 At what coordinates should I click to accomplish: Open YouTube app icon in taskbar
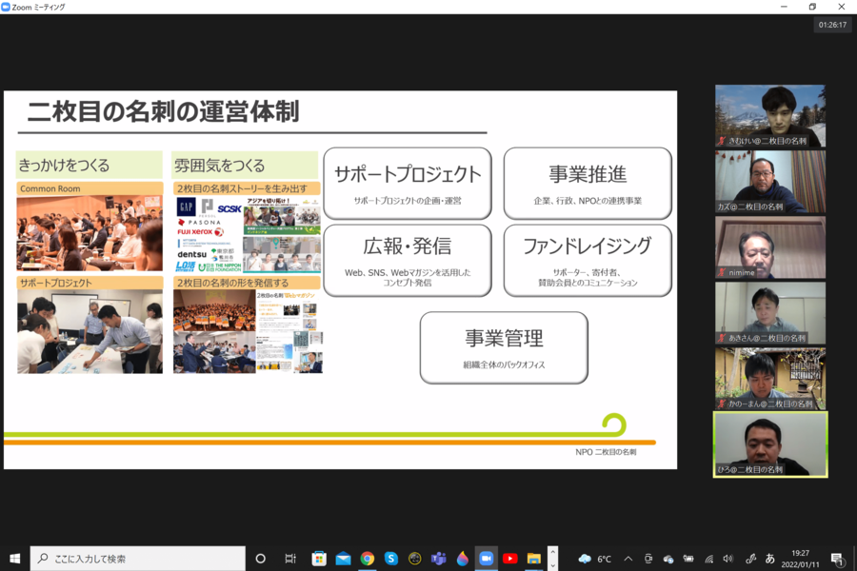[x=510, y=559]
